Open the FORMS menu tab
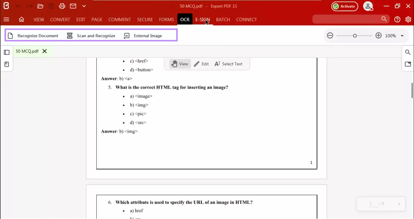Image resolution: width=414 pixels, height=219 pixels. click(x=166, y=19)
